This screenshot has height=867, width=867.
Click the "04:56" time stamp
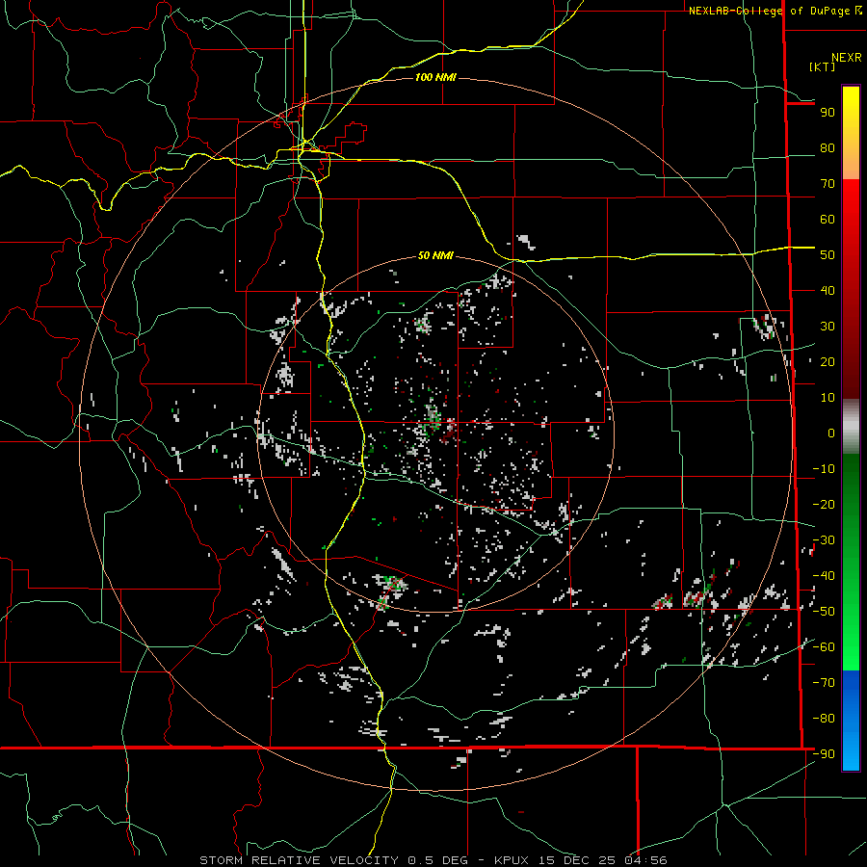(645, 860)
